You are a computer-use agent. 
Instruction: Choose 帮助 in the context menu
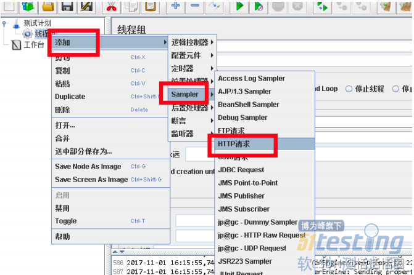pyautogui.click(x=110, y=237)
